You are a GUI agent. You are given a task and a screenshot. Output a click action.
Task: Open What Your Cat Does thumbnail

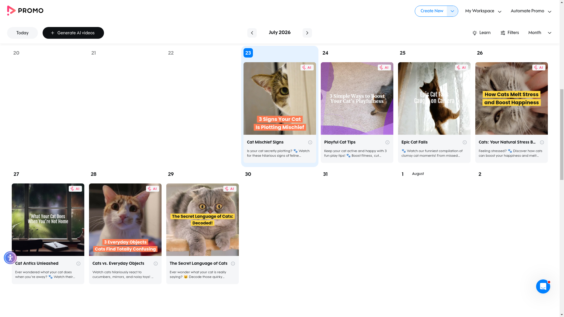coord(48,220)
